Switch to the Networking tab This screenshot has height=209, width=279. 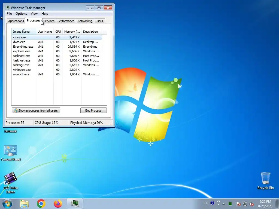point(85,21)
